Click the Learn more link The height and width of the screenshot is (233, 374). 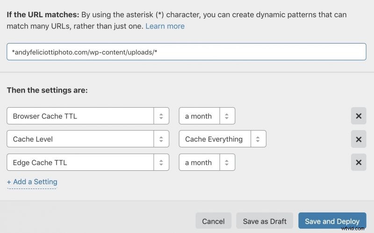click(x=165, y=26)
